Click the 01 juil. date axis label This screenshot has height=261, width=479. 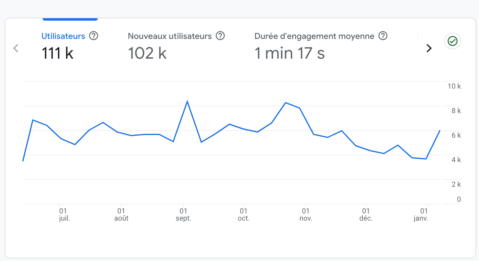pos(64,215)
